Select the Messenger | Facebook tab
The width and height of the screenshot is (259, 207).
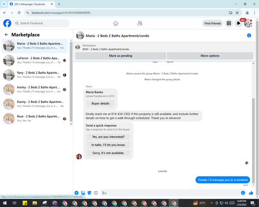30,4
